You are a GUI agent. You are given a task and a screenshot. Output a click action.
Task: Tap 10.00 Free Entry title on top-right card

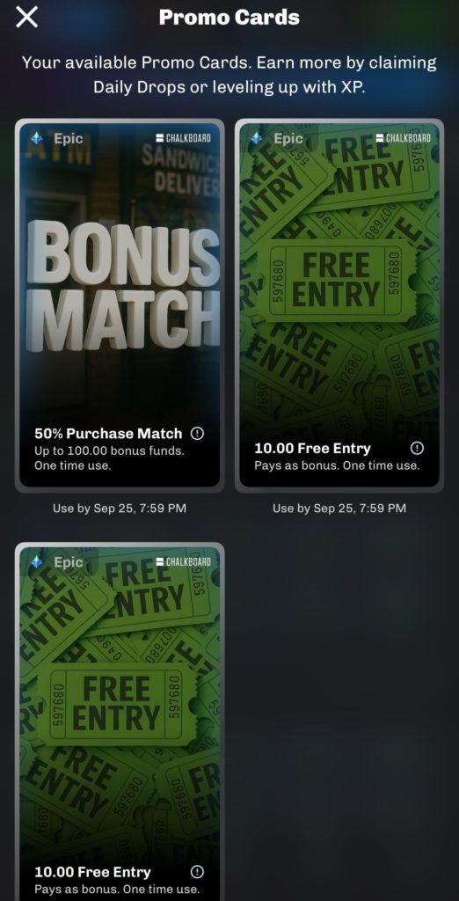coord(312,448)
